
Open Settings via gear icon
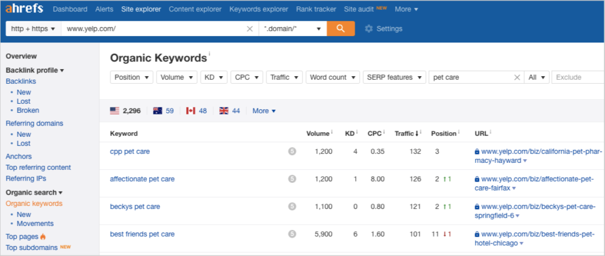click(x=369, y=29)
